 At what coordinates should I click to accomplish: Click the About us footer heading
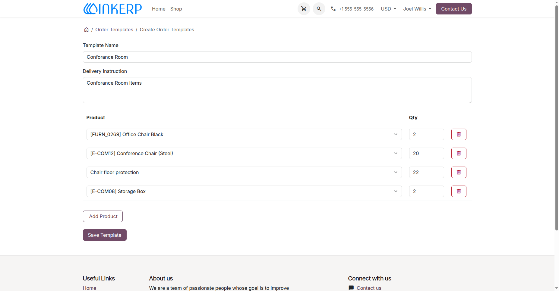tap(161, 278)
